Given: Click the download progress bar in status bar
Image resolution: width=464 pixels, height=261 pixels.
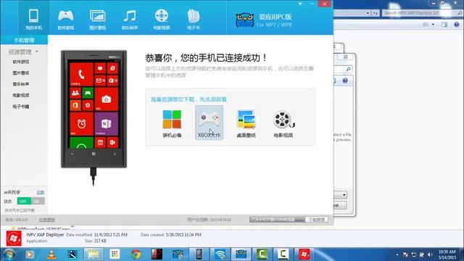Looking at the screenshot, I should point(277,220).
